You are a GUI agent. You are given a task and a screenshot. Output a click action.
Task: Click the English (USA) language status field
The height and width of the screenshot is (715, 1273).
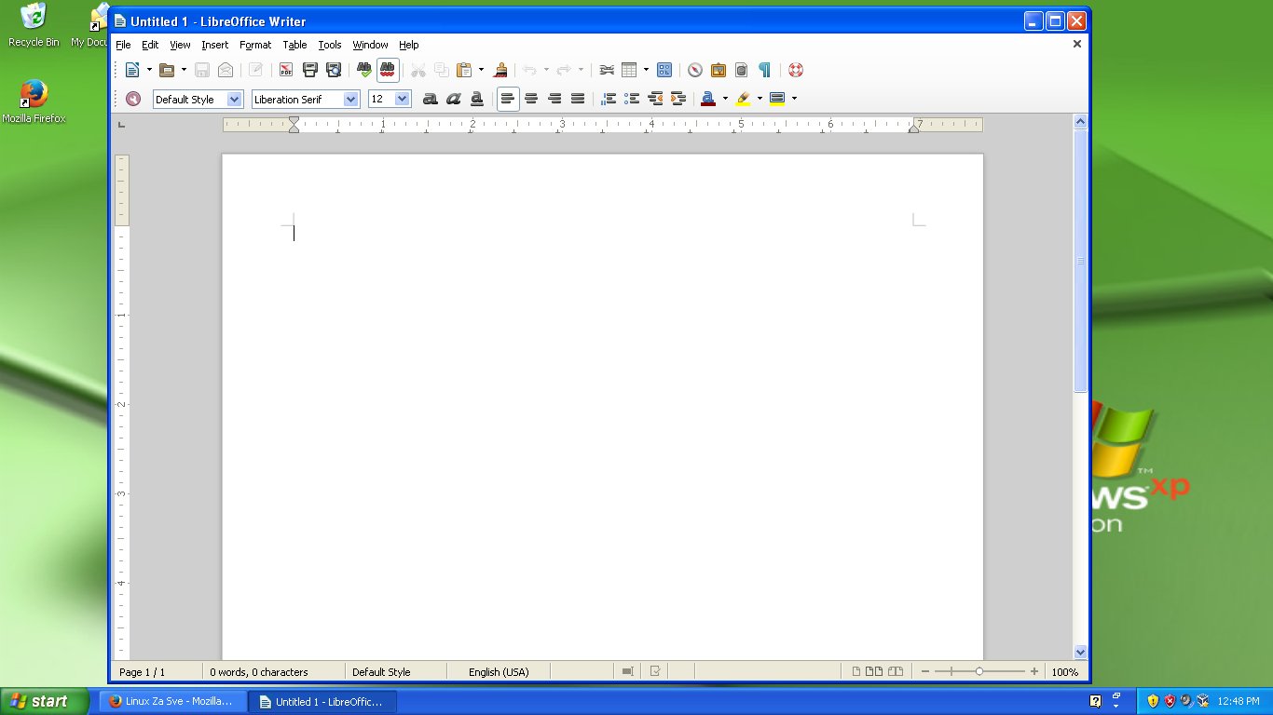pyautogui.click(x=498, y=671)
